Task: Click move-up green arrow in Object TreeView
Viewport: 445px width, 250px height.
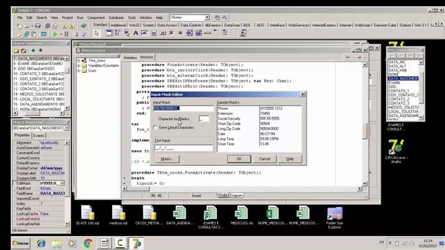Action: [x=33, y=51]
